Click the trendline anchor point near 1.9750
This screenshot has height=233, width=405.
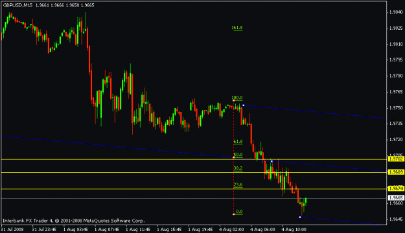[x=243, y=105]
